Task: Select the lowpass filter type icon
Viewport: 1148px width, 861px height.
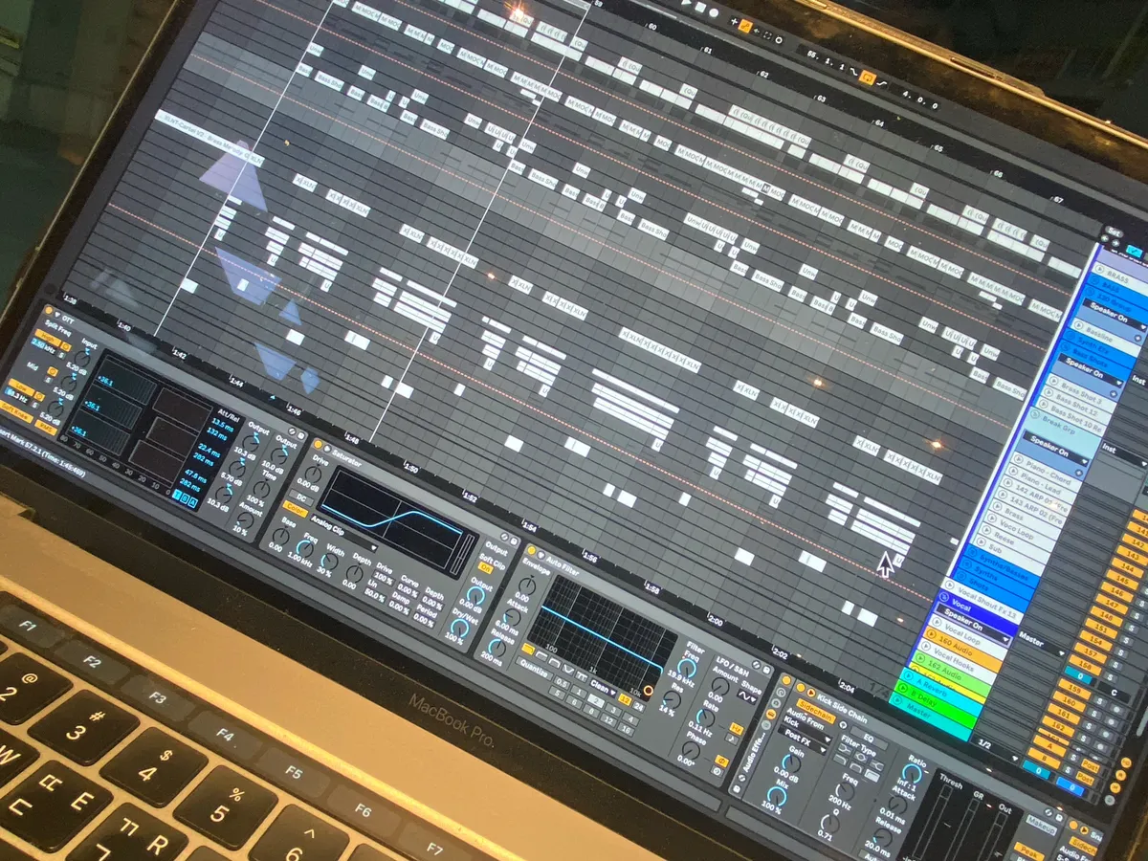Action: (x=528, y=649)
